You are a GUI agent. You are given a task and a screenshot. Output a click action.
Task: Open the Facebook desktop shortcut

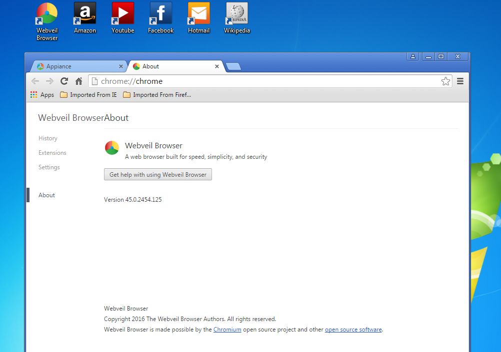point(160,18)
